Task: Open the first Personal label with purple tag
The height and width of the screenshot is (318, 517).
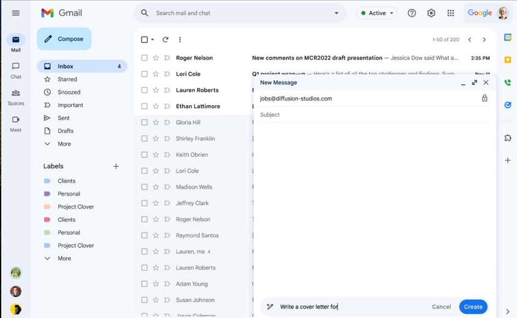Action: (x=69, y=194)
